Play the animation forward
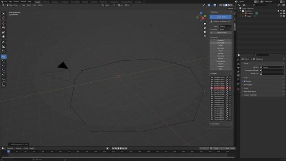The image size is (286, 161). (121, 148)
